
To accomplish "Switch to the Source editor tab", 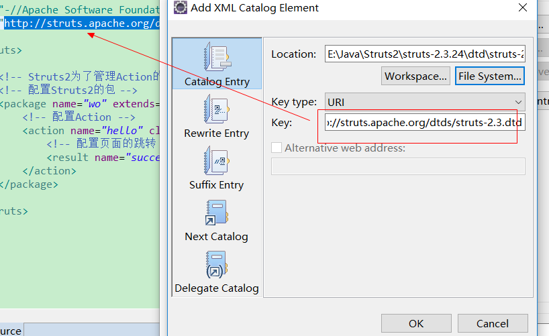I will [x=10, y=331].
